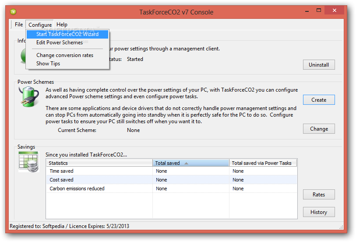This screenshot has height=242, width=356.
Task: Sort by Total saved via Power Tasks header
Action: coord(263,163)
